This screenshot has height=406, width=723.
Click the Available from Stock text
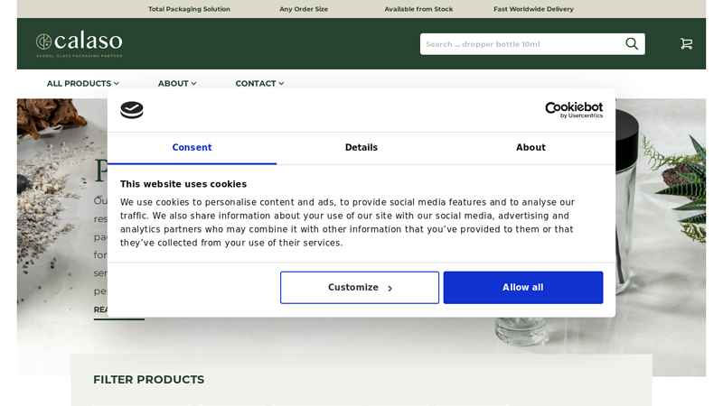click(418, 9)
